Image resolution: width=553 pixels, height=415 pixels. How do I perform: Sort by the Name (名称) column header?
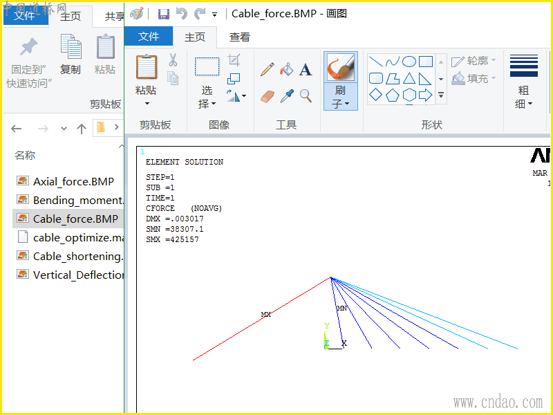[x=25, y=155]
